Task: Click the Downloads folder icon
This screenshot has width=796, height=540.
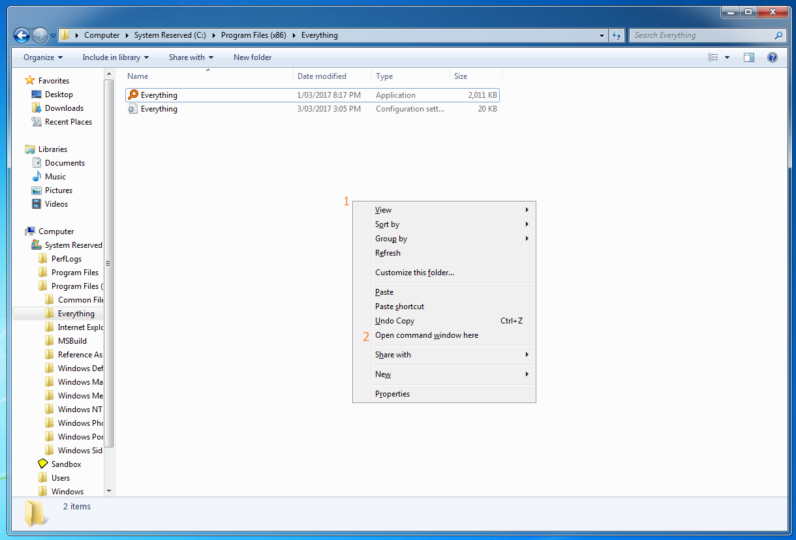Action: [x=37, y=108]
